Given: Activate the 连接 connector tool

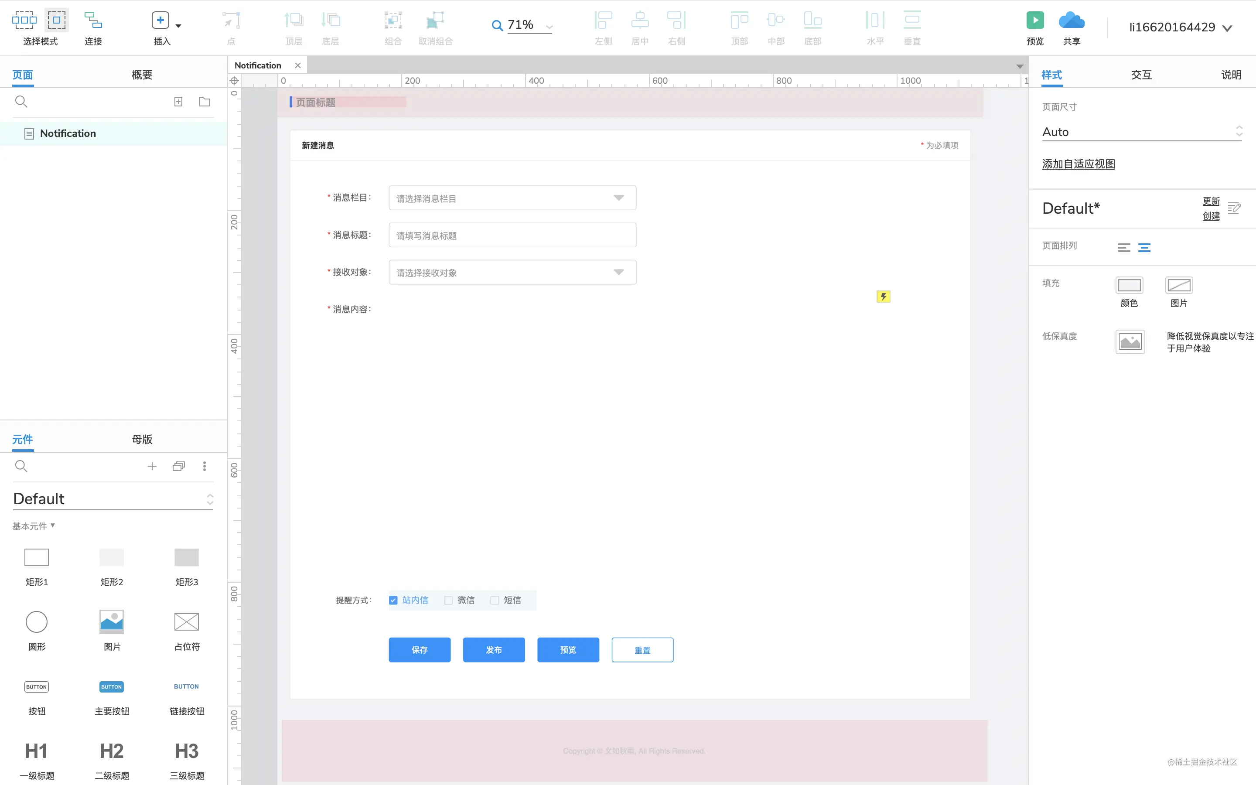Looking at the screenshot, I should (93, 20).
